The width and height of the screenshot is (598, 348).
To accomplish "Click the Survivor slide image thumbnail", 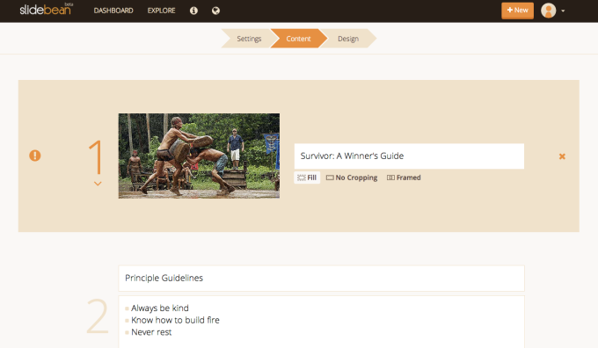I will tap(199, 156).
